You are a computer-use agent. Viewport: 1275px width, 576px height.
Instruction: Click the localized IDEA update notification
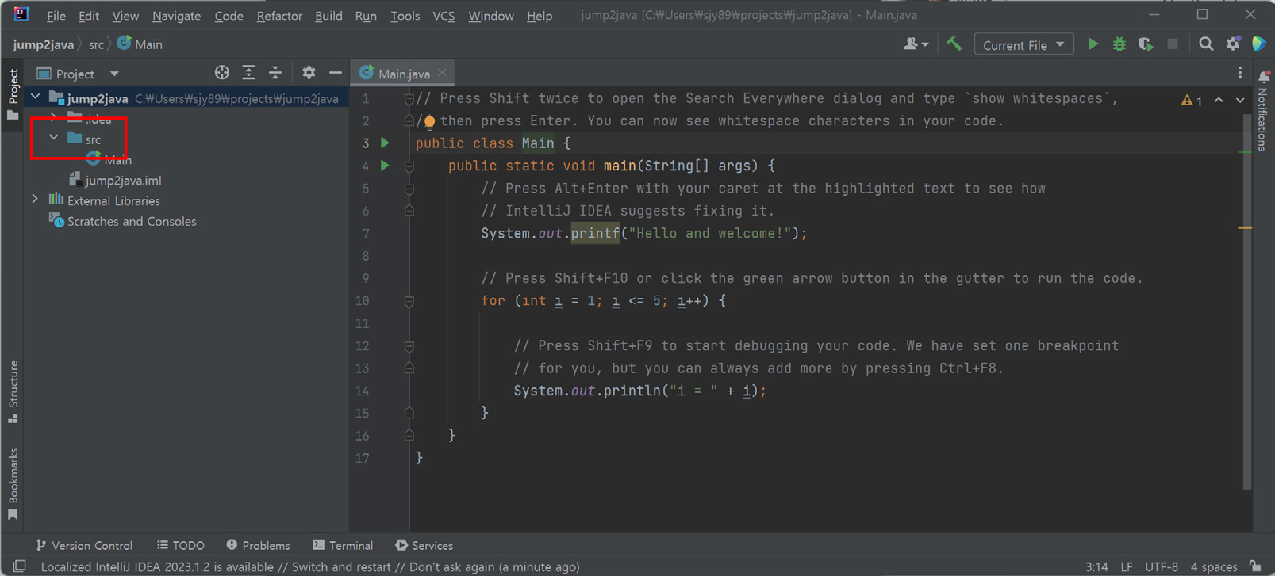[x=310, y=567]
